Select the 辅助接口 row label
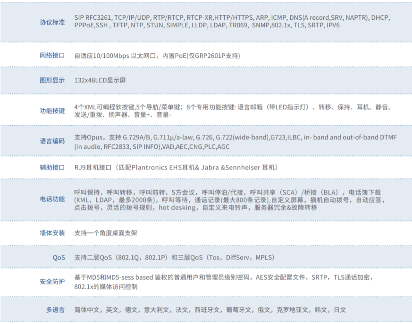 click(x=52, y=168)
